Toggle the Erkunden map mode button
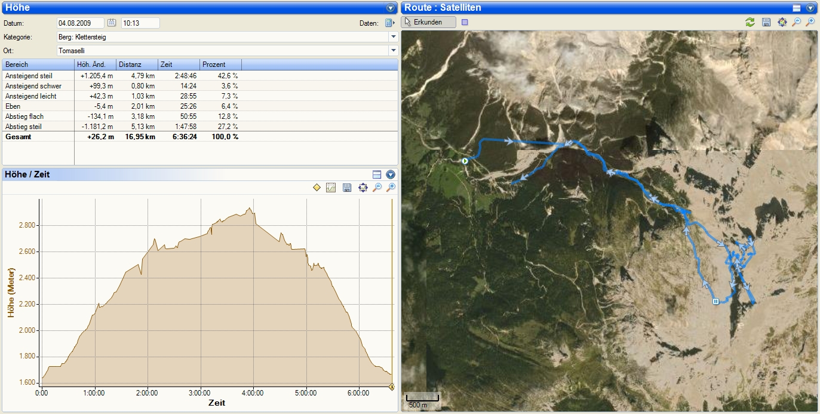 429,22
